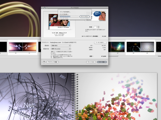Open the 配送方法 shipping method dropdown
This screenshot has width=161, height=120.
(x=61, y=49)
